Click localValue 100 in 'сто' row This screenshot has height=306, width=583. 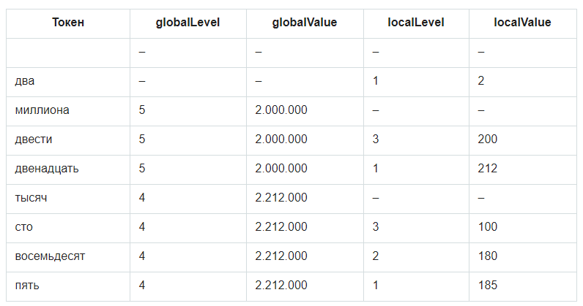pyautogui.click(x=487, y=227)
